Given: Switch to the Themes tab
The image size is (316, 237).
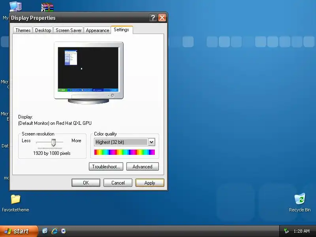Looking at the screenshot, I should (x=23, y=30).
